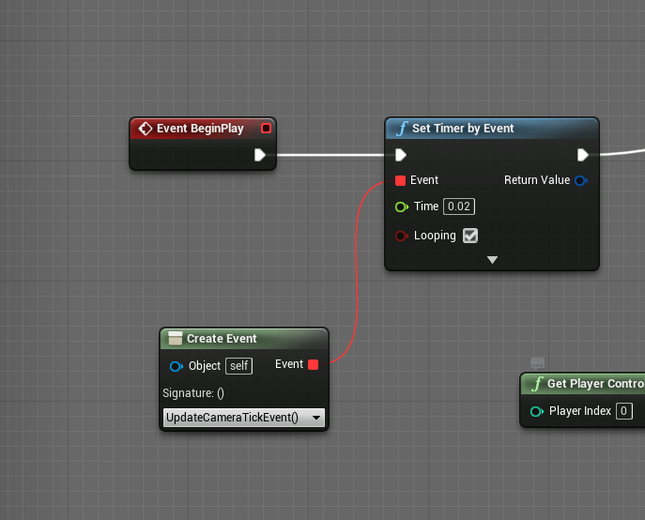645x520 pixels.
Task: Click the red delegate pin on Event BeginPlay
Action: pyautogui.click(x=266, y=129)
